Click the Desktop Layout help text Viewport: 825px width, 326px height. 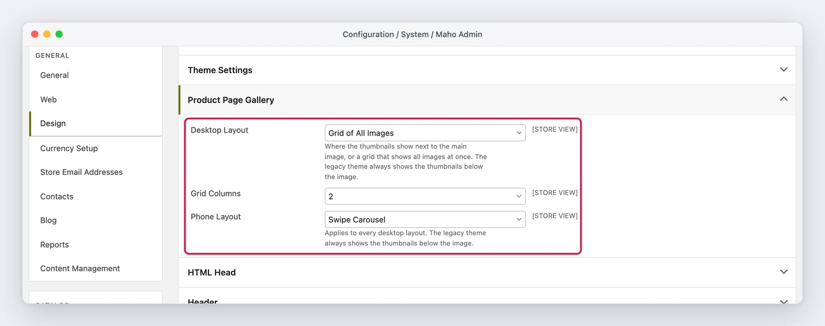pyautogui.click(x=406, y=161)
